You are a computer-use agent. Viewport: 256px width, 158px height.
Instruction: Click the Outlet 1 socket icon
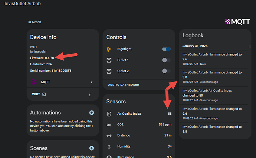(109, 60)
